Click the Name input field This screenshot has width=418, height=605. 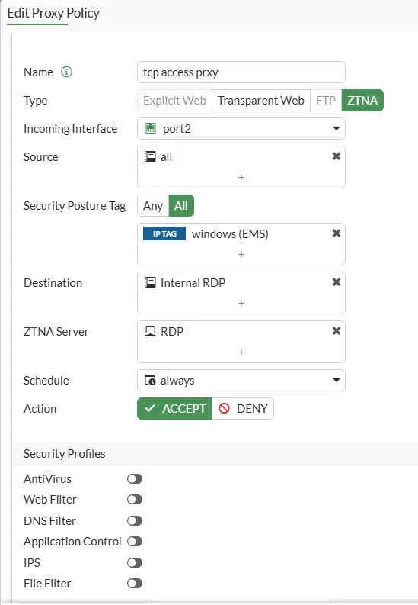coord(241,72)
